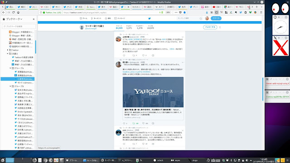This screenshot has height=163, width=290.
Task: Click the green padlock site identity icon
Action: [x=44, y=13]
